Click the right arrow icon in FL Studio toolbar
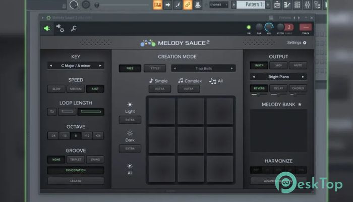The width and height of the screenshot is (353, 202). [x=168, y=5]
